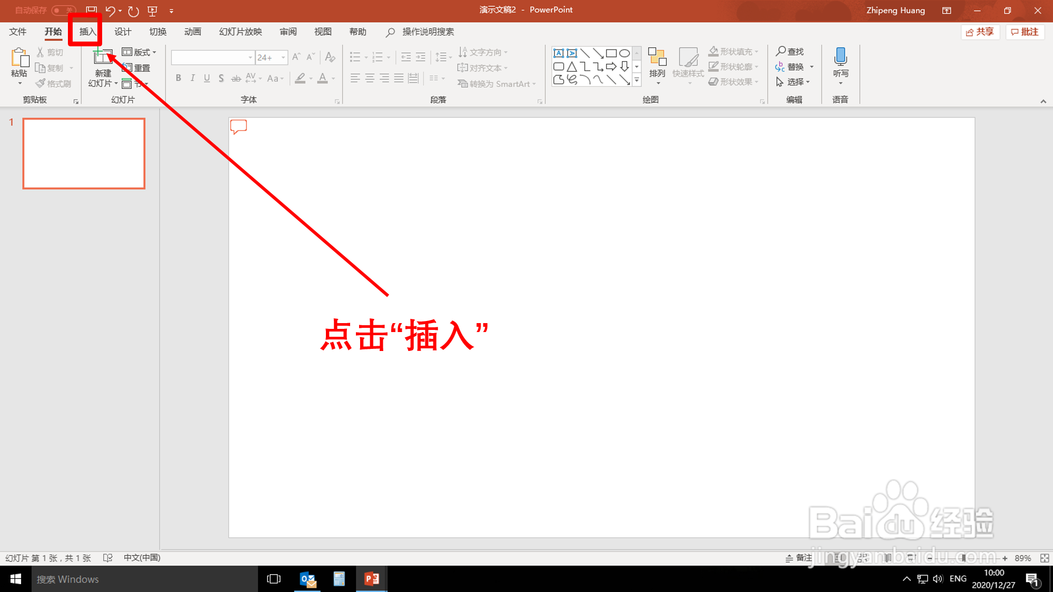Switch to Insert (插入) tab
The width and height of the screenshot is (1053, 592).
[x=87, y=32]
